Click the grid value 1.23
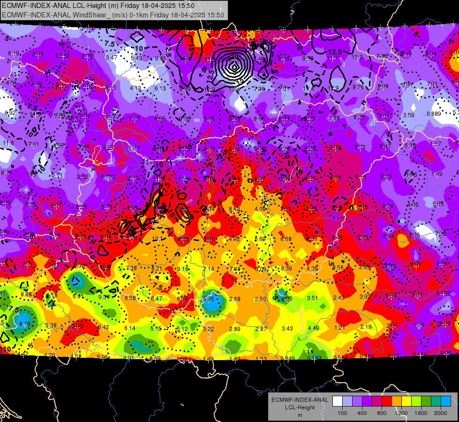This screenshot has height=422, width=459. [x=135, y=118]
